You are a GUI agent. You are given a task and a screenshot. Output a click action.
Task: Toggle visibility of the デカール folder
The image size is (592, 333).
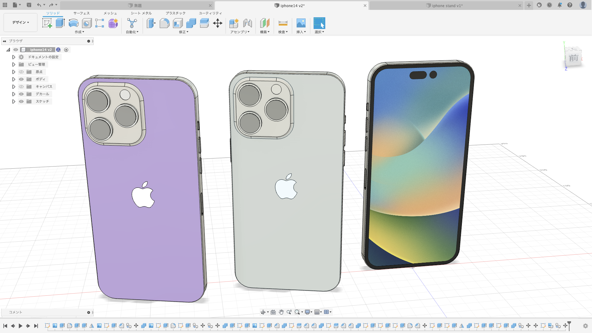pyautogui.click(x=21, y=94)
